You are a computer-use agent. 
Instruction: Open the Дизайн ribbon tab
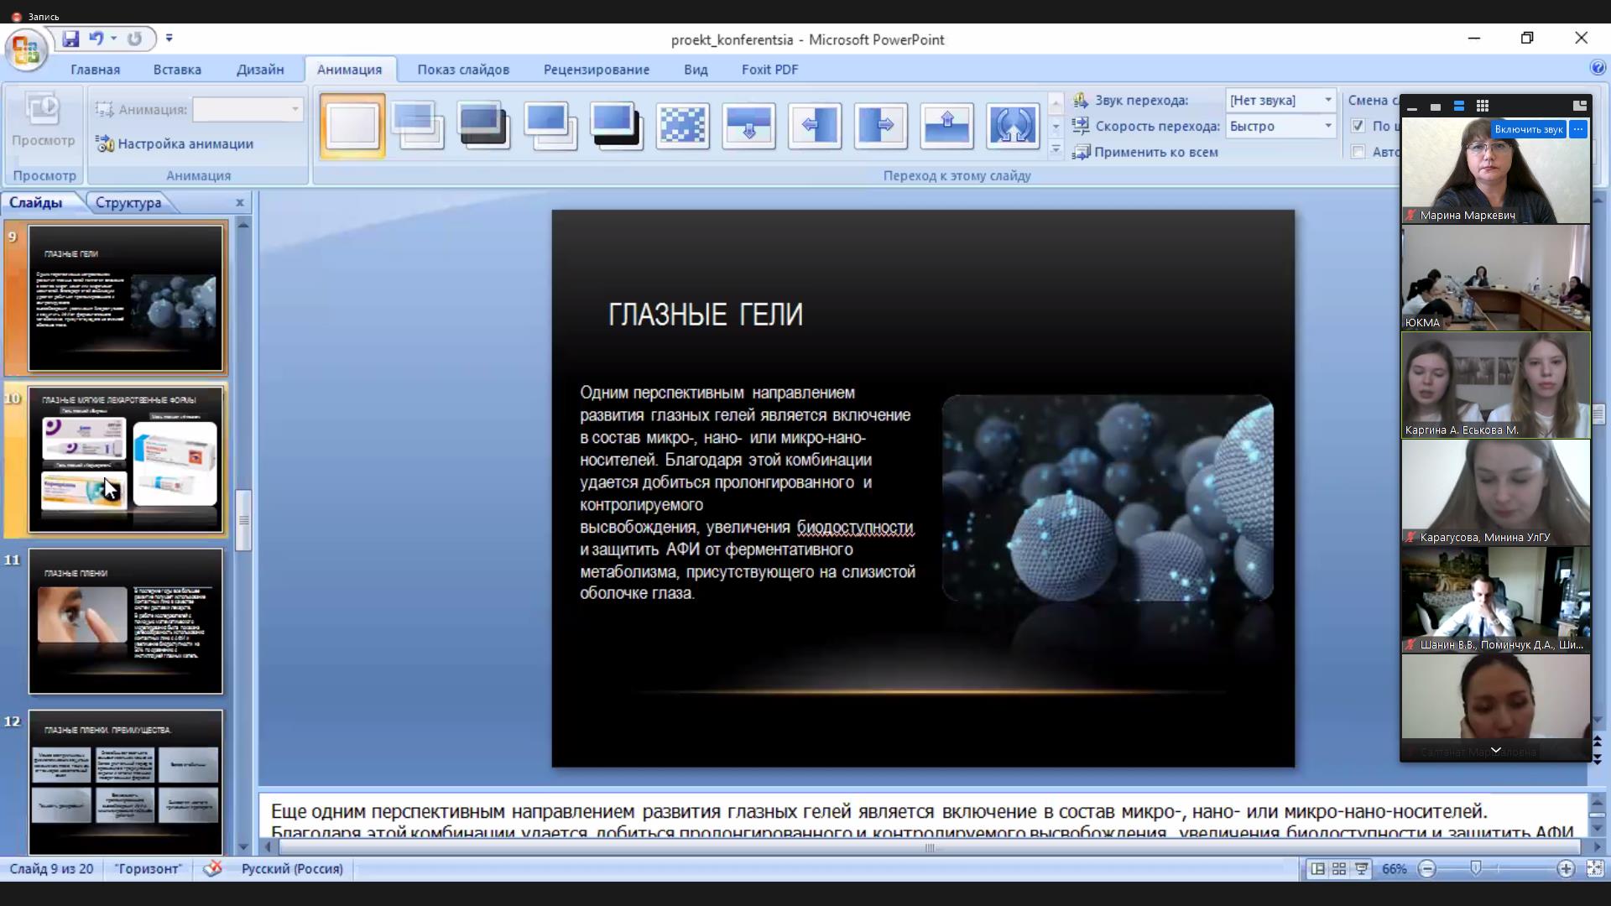(260, 70)
